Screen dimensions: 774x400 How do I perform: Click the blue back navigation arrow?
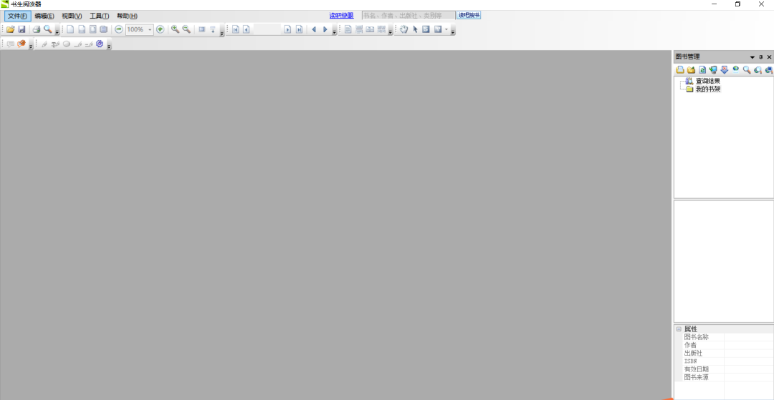tap(314, 29)
